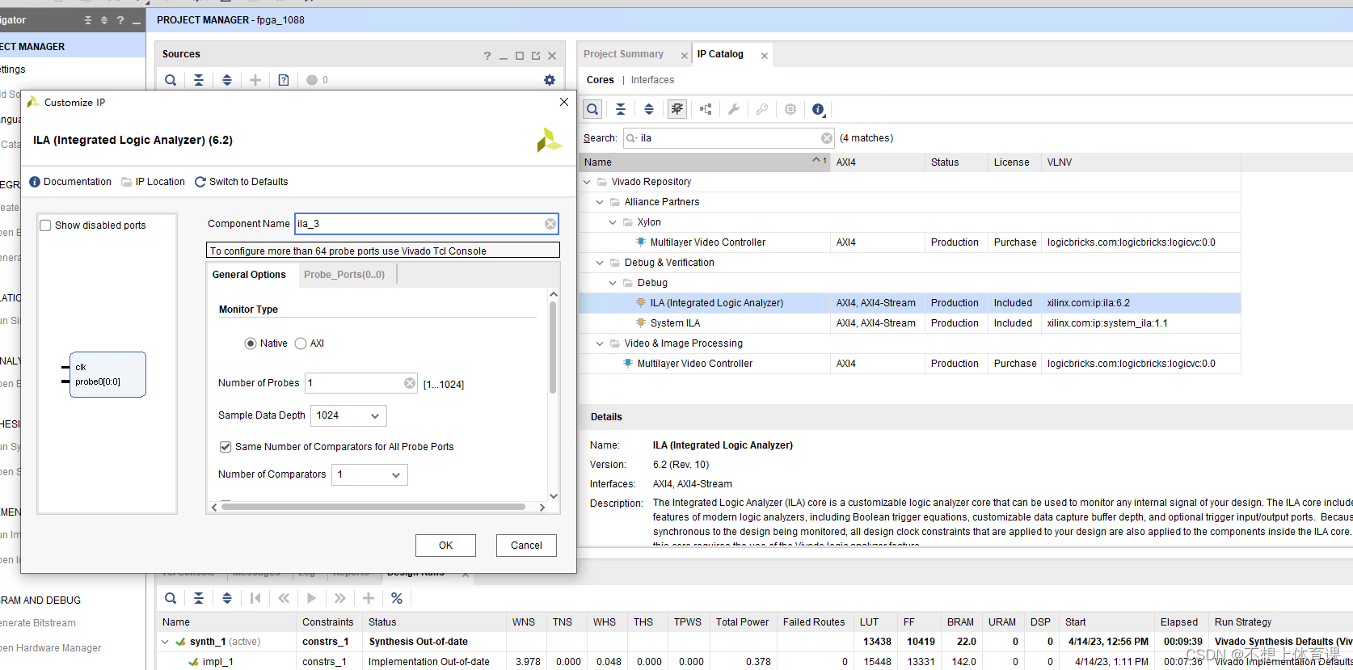Clear the Component Name field

[x=550, y=224]
